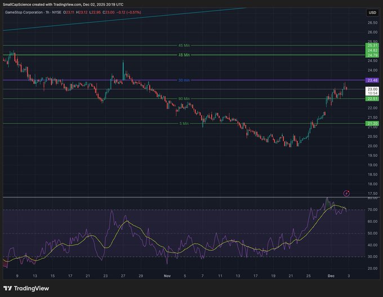
Task: Click the green 21.20 price label
Action: tap(372, 123)
